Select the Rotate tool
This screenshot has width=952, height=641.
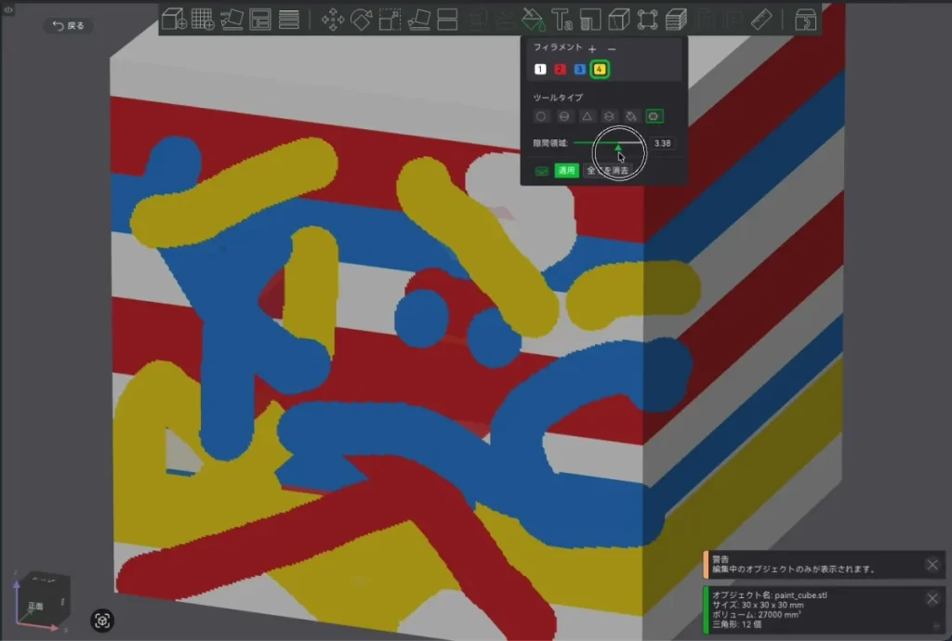click(362, 20)
